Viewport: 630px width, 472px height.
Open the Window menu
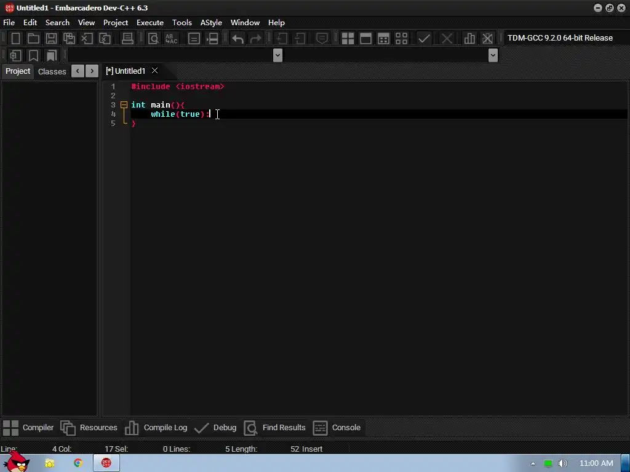(245, 23)
